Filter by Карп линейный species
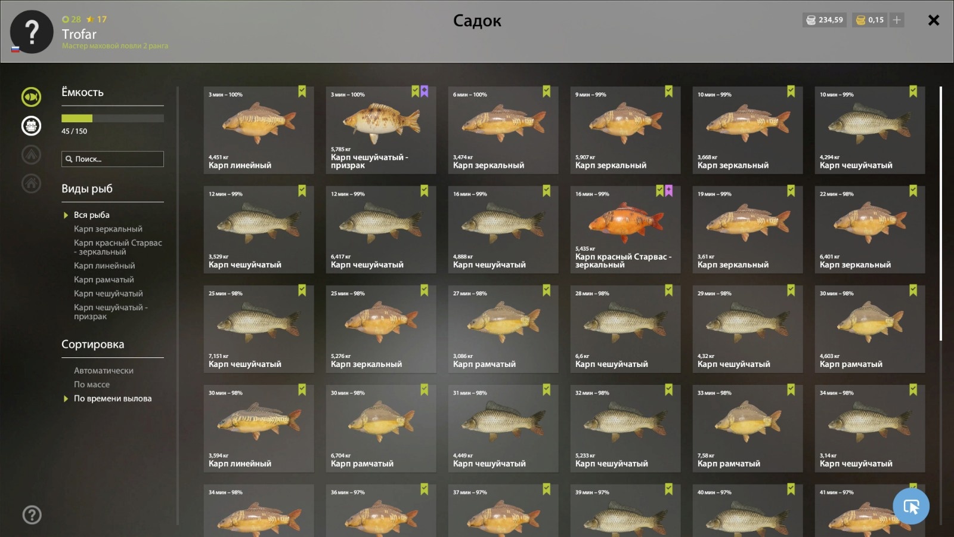The height and width of the screenshot is (537, 954). 104,266
